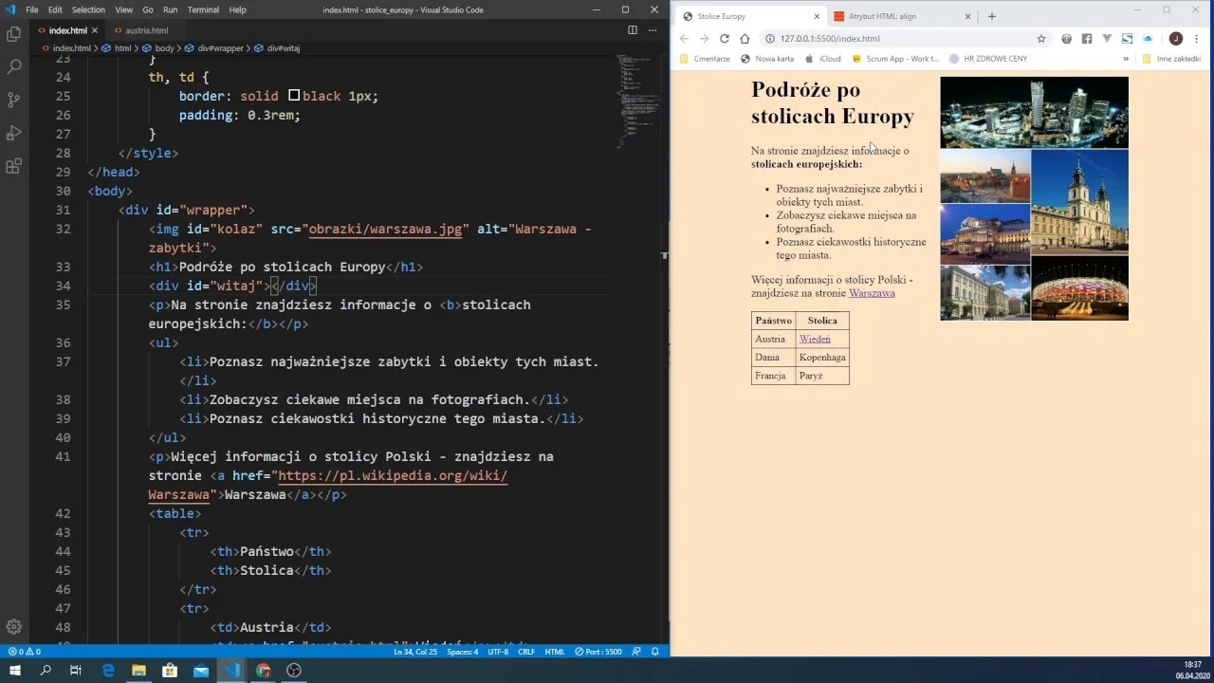Click the html breadcrumb item
This screenshot has width=1214, height=683.
(x=118, y=47)
